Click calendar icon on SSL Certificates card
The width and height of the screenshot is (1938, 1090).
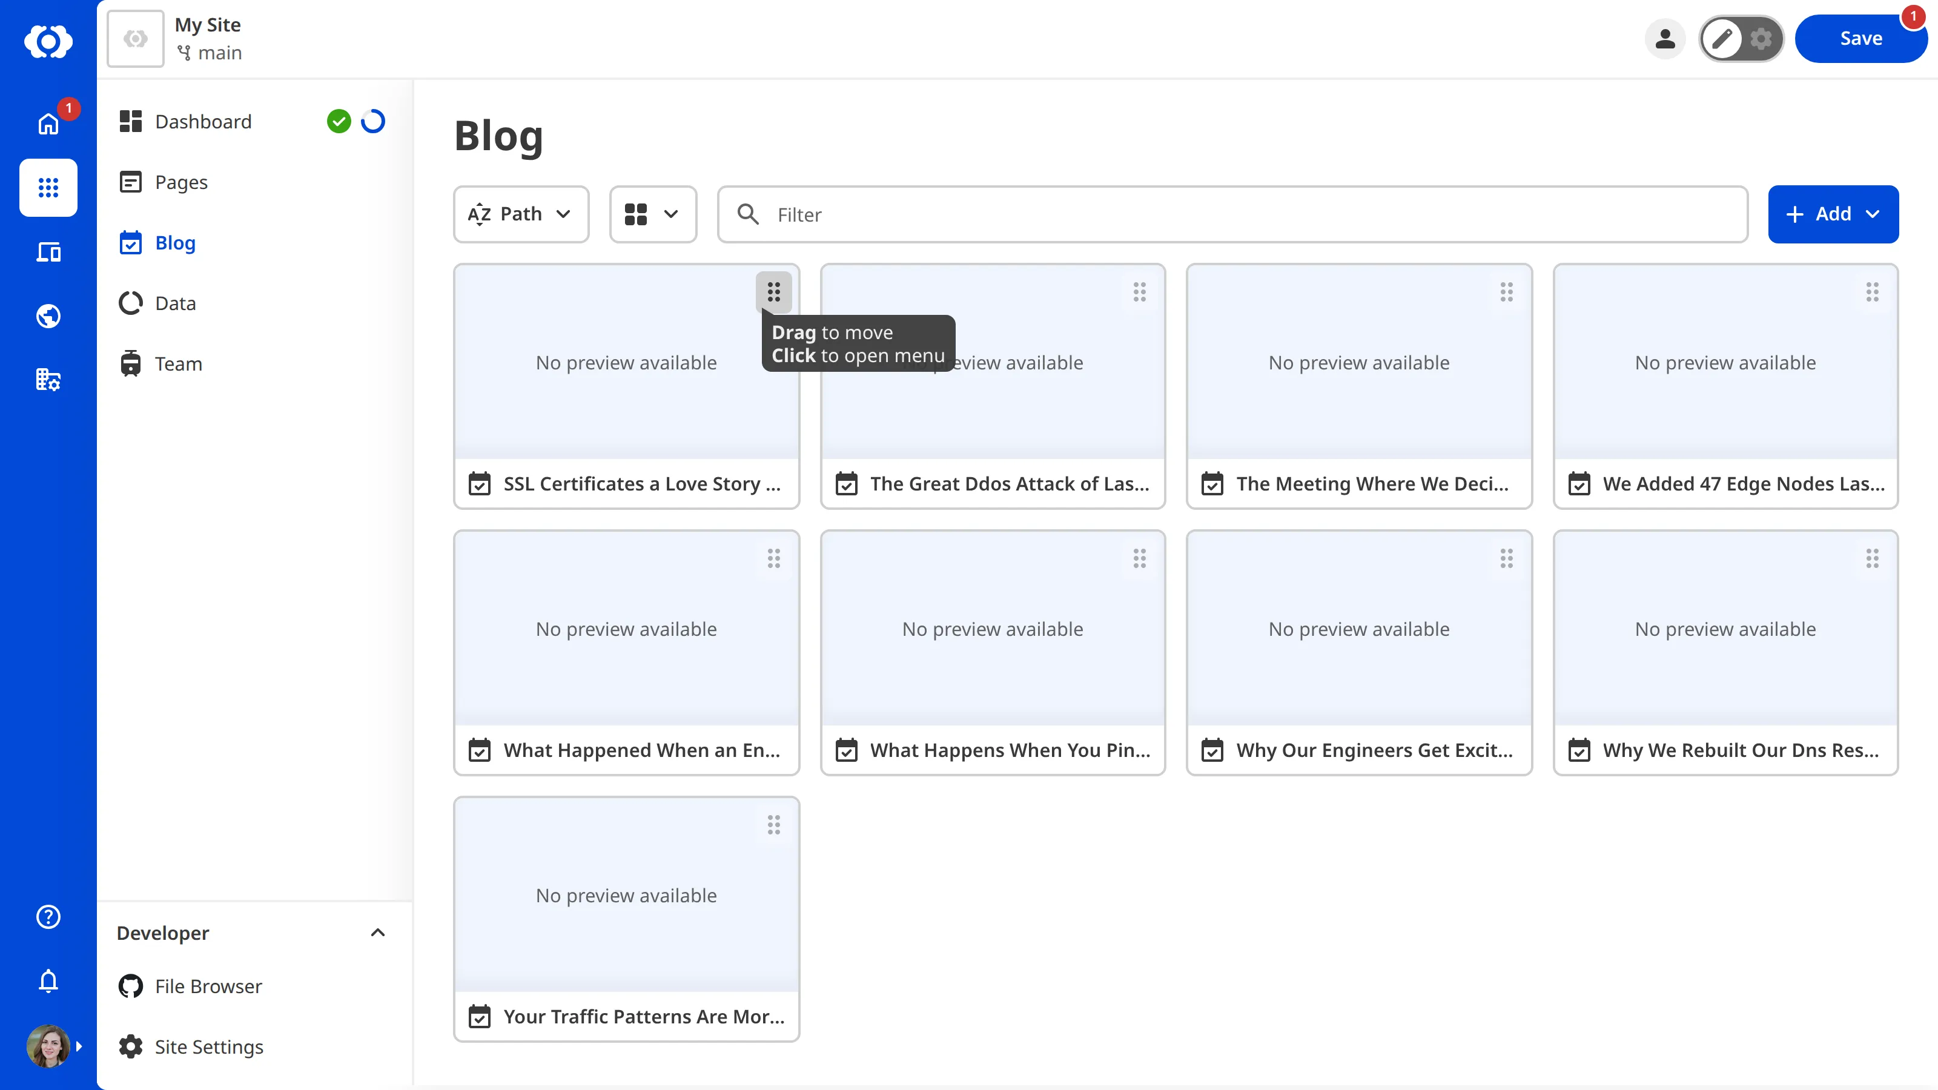point(479,484)
